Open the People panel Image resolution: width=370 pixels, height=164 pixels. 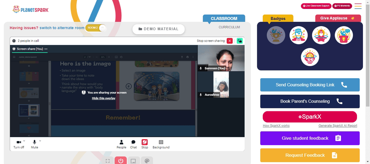coord(121,144)
